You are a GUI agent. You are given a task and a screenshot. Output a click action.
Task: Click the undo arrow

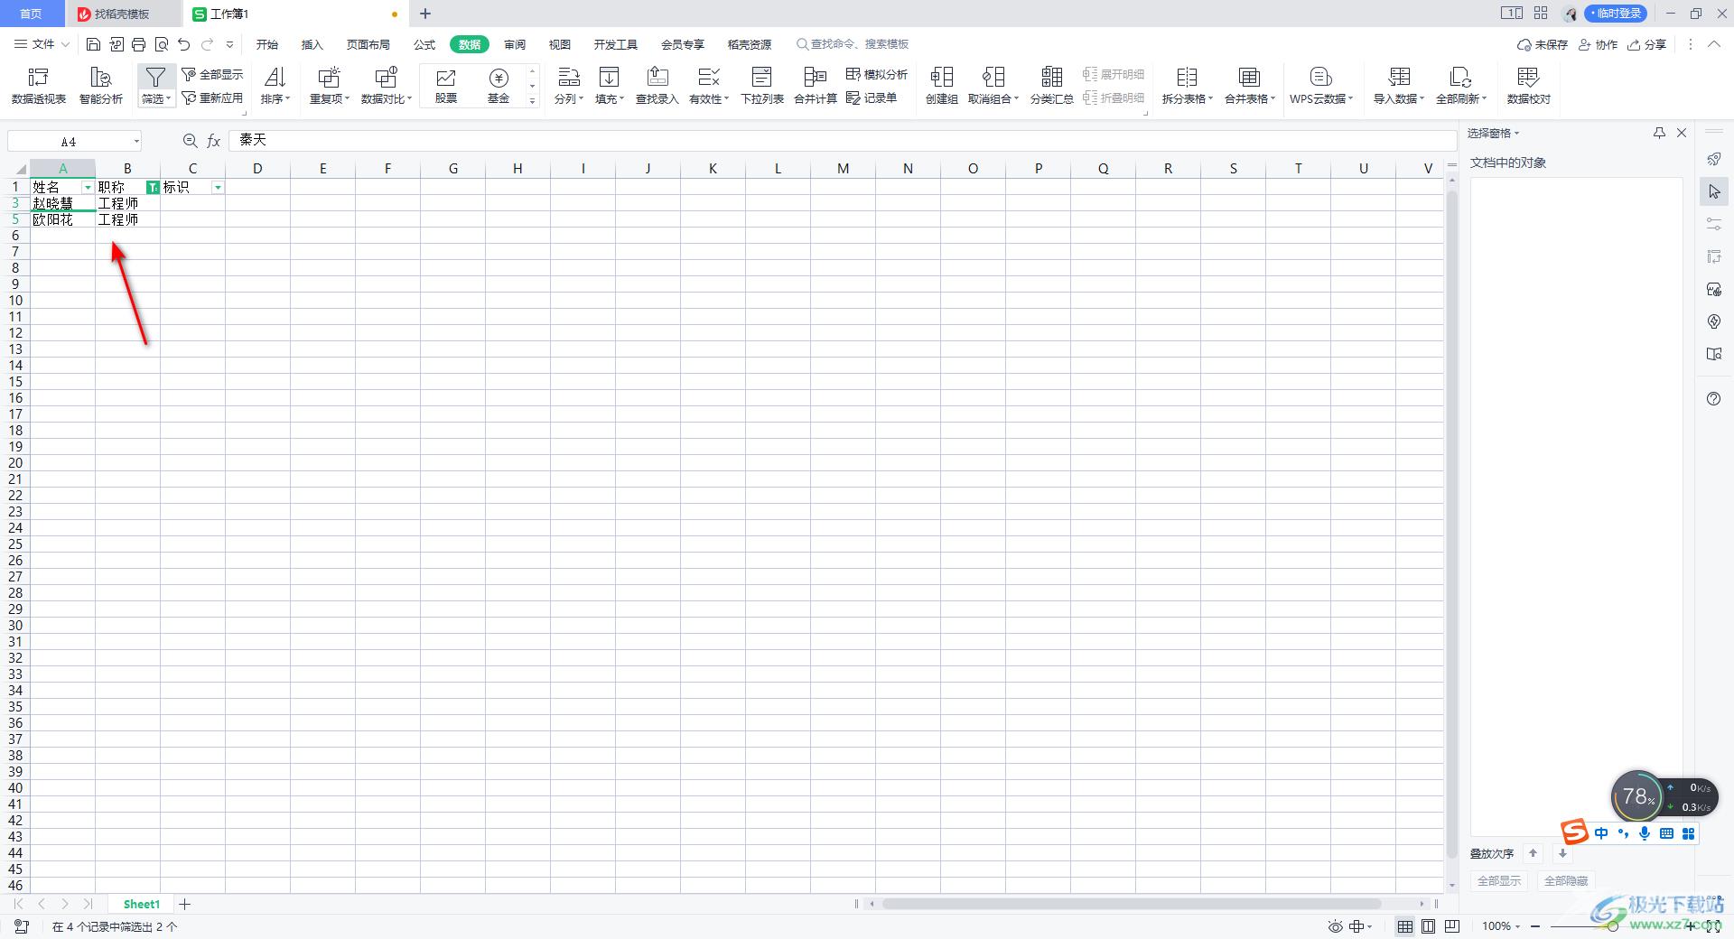[x=184, y=44]
